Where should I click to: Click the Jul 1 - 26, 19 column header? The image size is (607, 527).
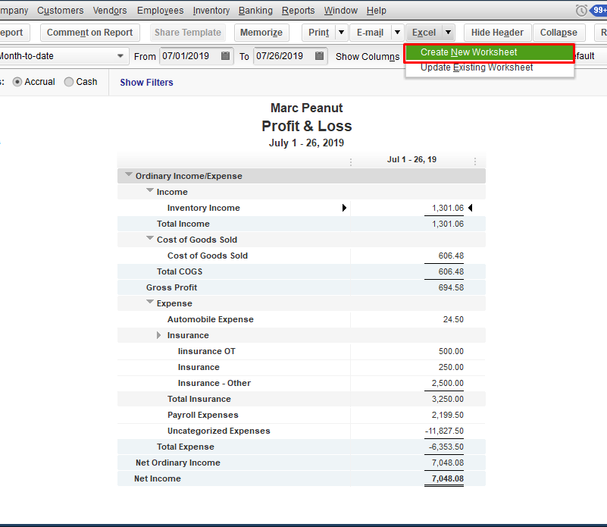pyautogui.click(x=412, y=159)
